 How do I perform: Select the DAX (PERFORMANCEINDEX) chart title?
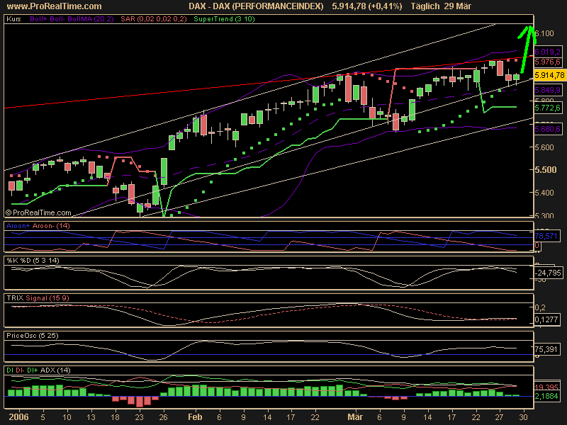pos(256,6)
